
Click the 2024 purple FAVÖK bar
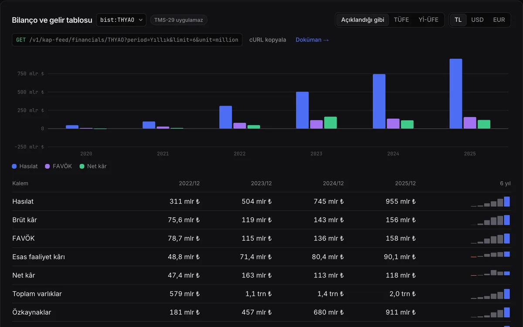pos(393,124)
